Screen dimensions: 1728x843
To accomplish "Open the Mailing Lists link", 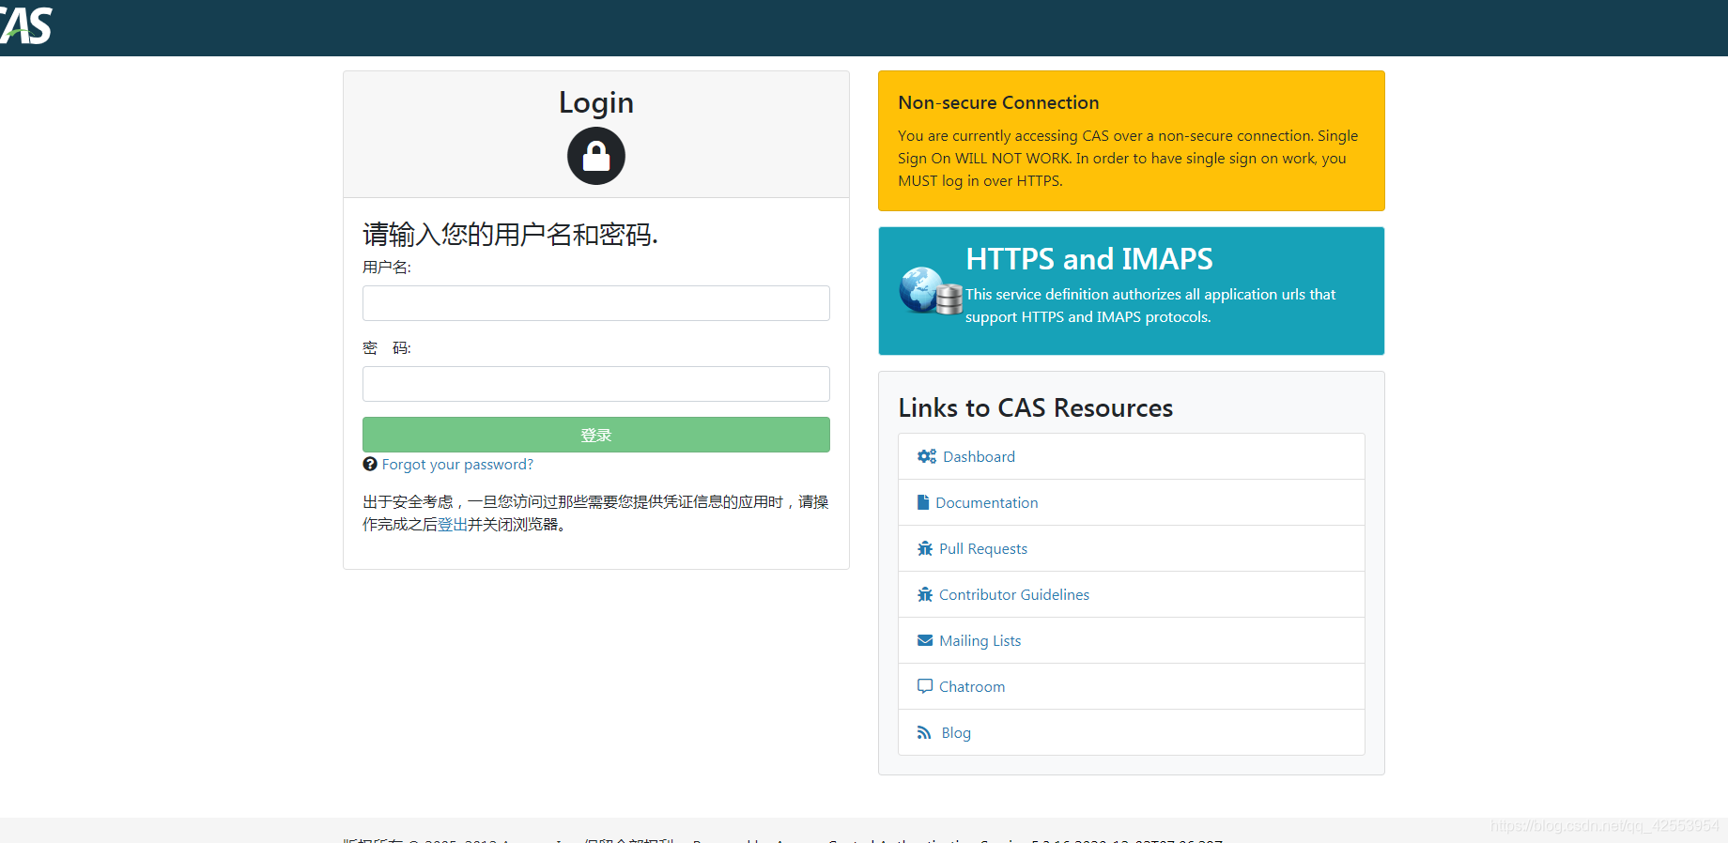I will click(980, 640).
